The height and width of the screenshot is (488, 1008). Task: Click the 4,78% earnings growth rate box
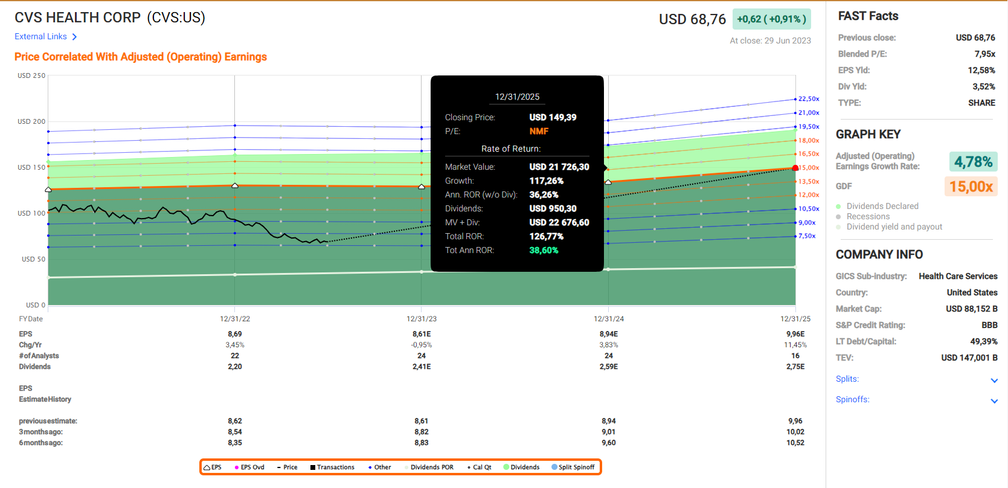click(973, 162)
